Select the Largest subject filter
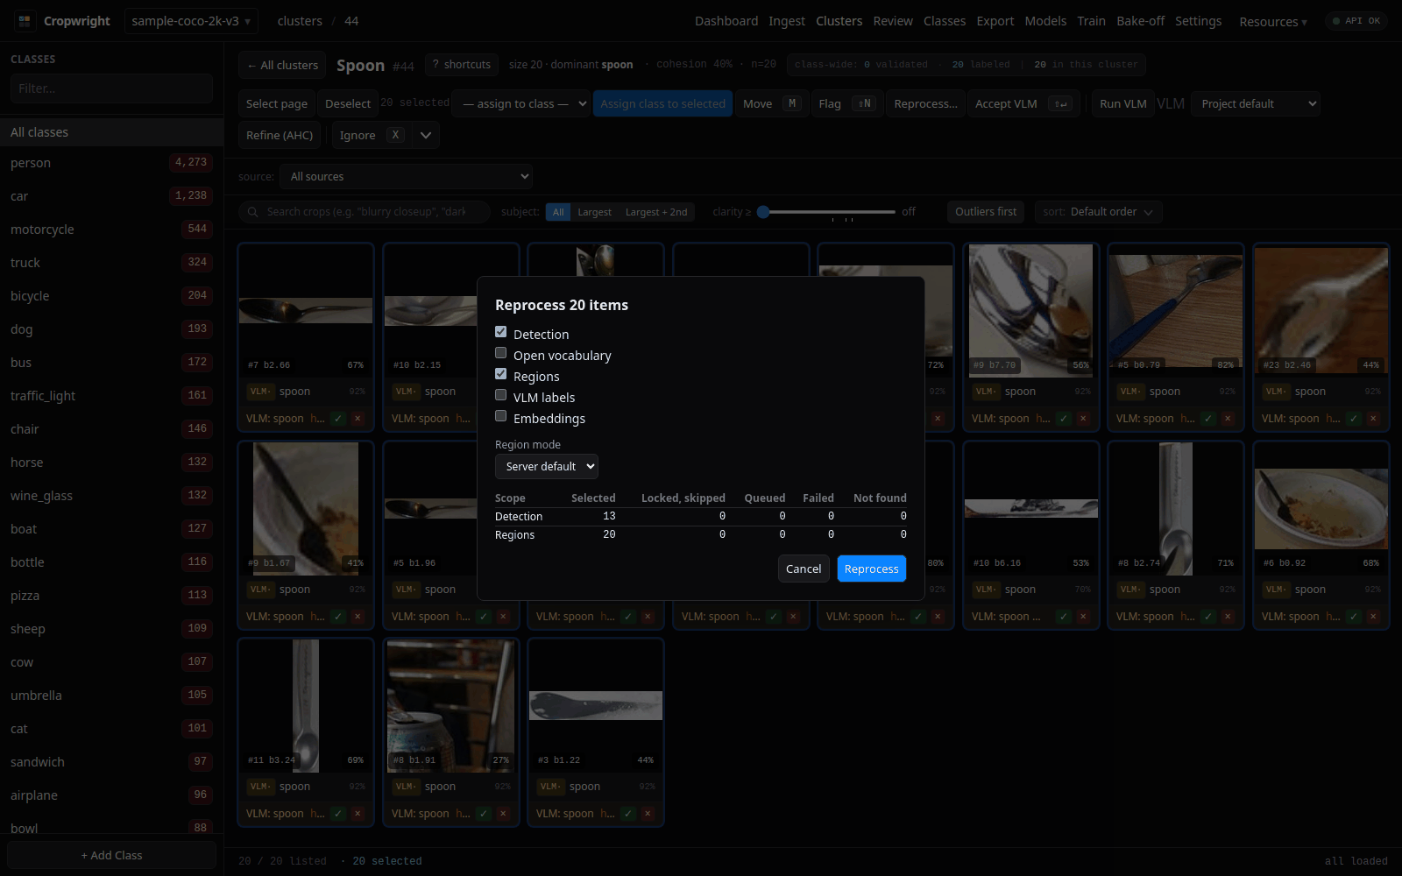Viewport: 1402px width, 876px height. coord(594,212)
